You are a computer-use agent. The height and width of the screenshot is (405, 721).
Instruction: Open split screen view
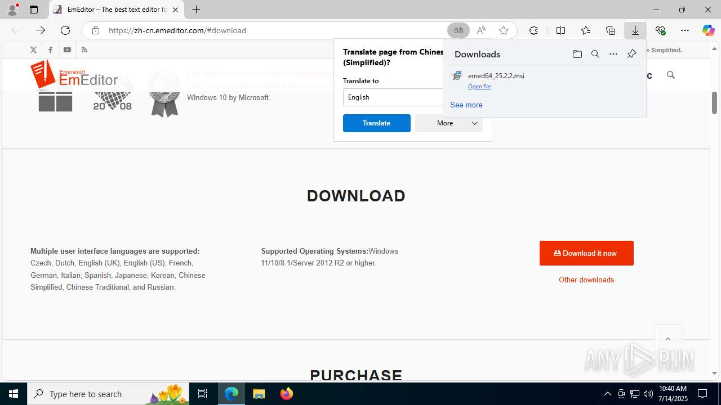[x=560, y=30]
